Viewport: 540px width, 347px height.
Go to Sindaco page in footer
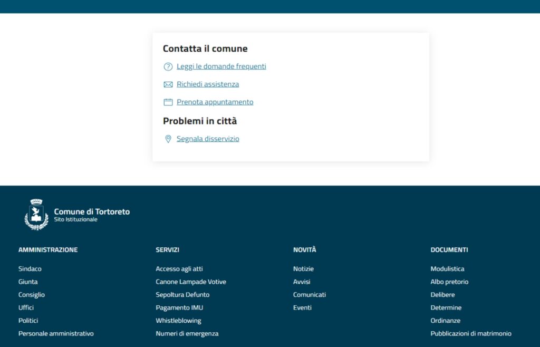(x=30, y=269)
